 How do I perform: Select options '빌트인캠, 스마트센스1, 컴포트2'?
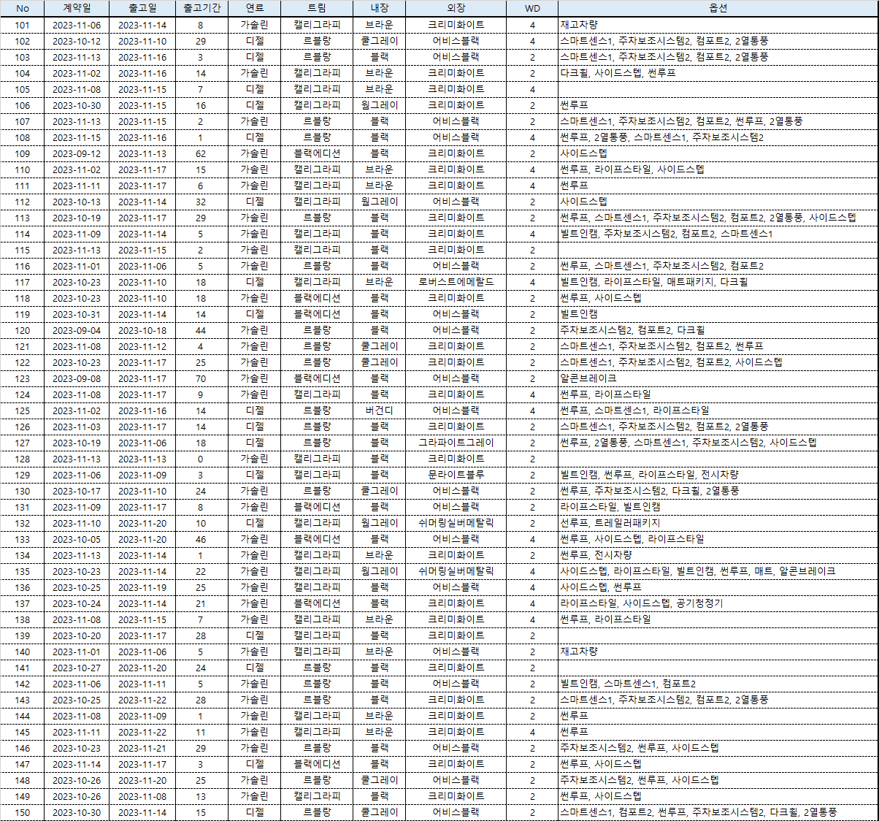628,684
